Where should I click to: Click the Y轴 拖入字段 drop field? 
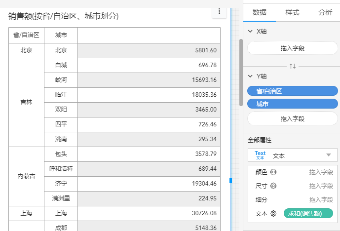click(x=292, y=118)
